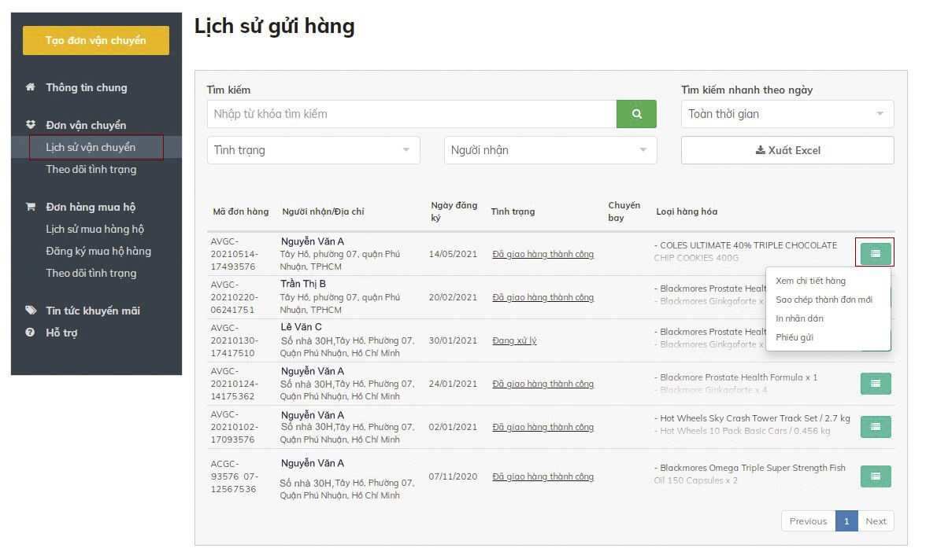Expand the Tình trạng filter dropdown
Image resolution: width=926 pixels, height=548 pixels.
coord(313,150)
